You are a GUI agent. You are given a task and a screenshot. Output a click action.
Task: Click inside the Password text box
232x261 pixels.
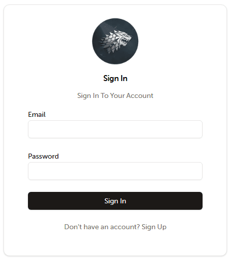coord(115,171)
